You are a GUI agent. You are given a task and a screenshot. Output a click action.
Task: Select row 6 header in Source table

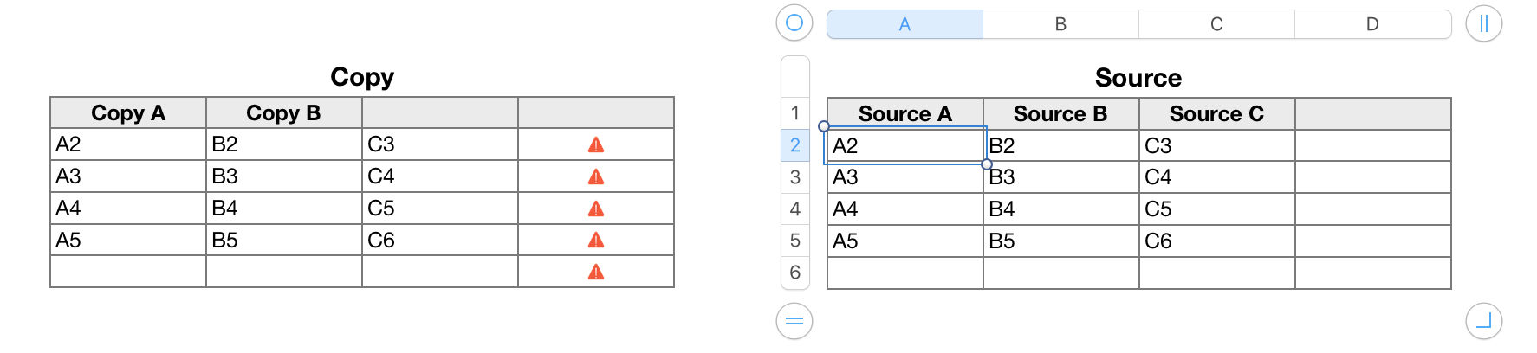coord(795,273)
